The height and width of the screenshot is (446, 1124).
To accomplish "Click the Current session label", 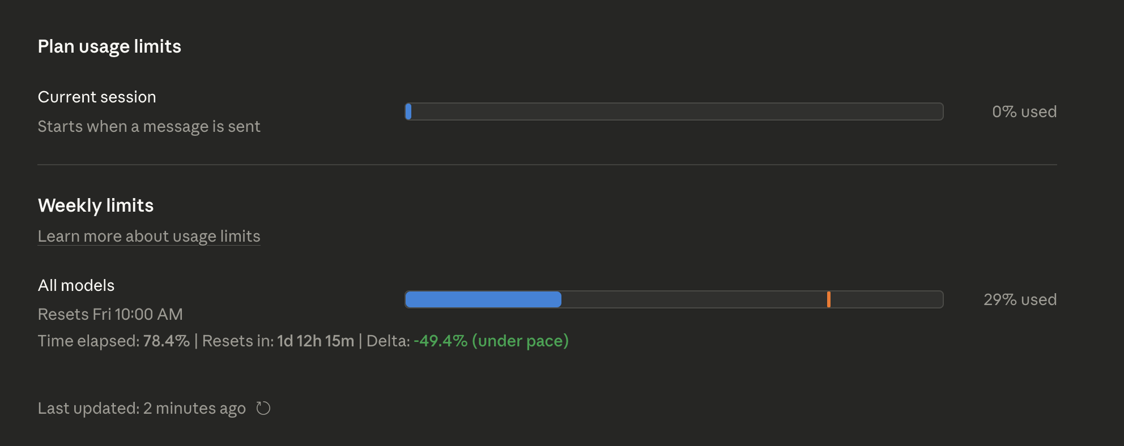I will (97, 97).
